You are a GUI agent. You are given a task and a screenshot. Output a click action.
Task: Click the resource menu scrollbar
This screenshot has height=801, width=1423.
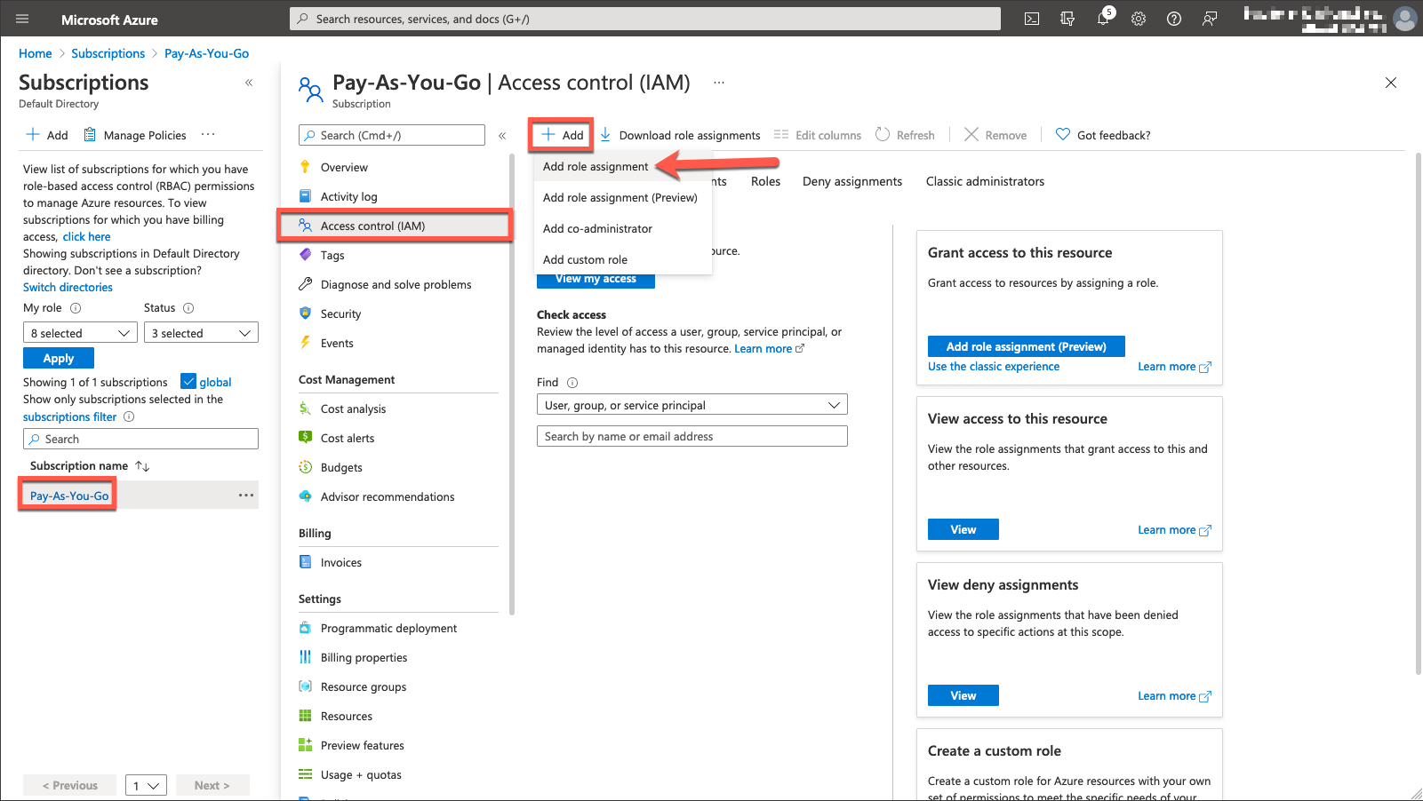512,385
